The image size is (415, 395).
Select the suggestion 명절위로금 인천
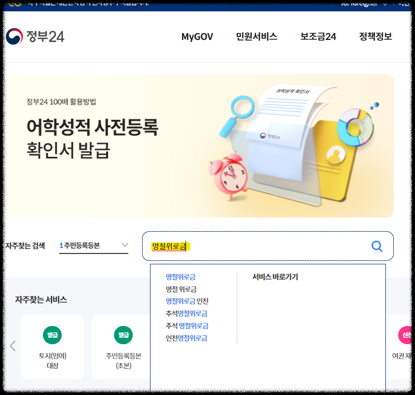tap(187, 301)
